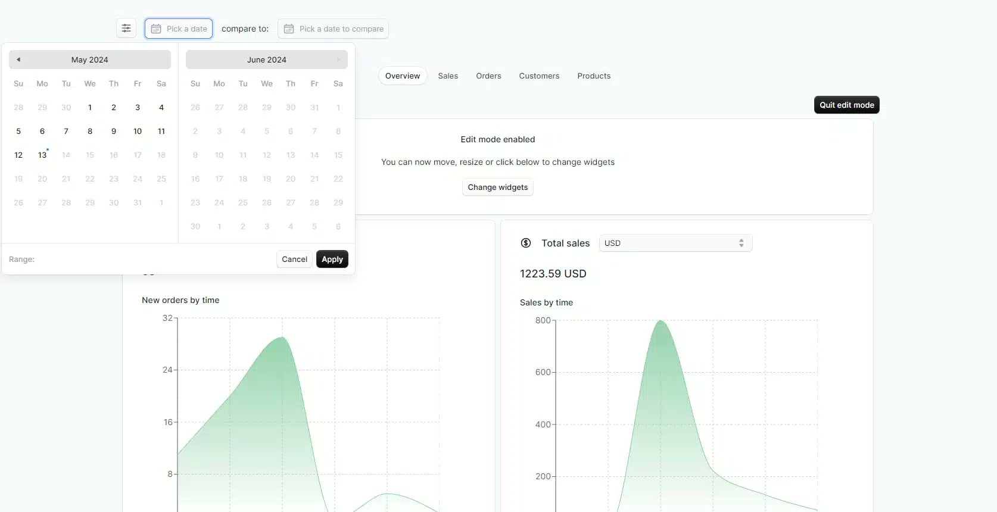Switch to the Sales tab

click(448, 76)
